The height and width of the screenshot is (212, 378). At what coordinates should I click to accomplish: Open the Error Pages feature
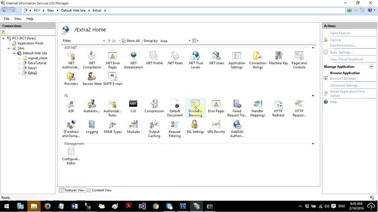pyautogui.click(x=216, y=106)
